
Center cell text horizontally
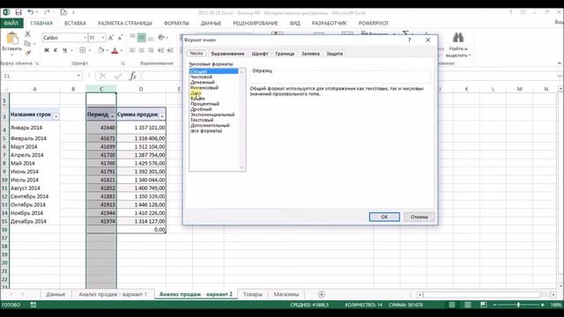pos(142,50)
